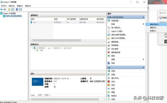Switch to the 网络 tab

(x=47, y=95)
